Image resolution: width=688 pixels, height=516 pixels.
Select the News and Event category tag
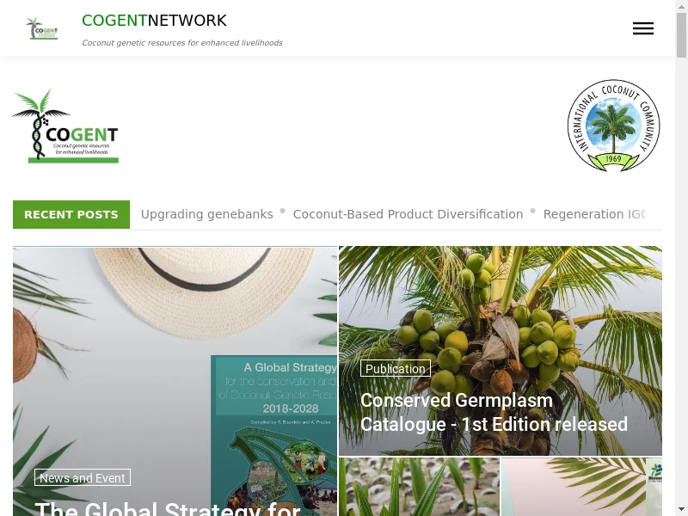pos(83,478)
